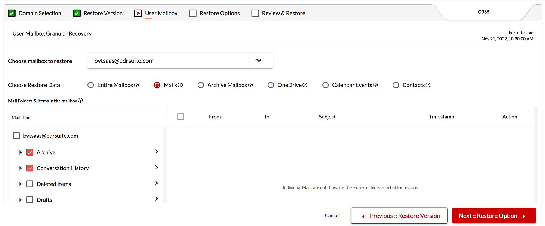This screenshot has width=545, height=226.
Task: Open Archive folder with right chevron
Action: click(x=156, y=151)
